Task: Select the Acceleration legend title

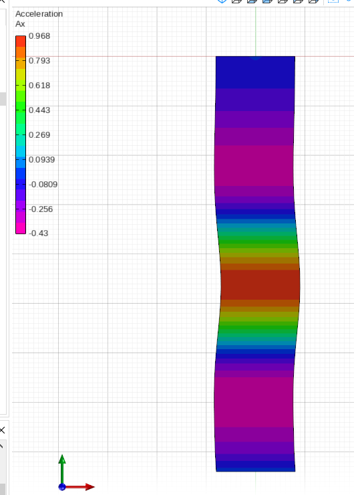Action: [x=39, y=14]
